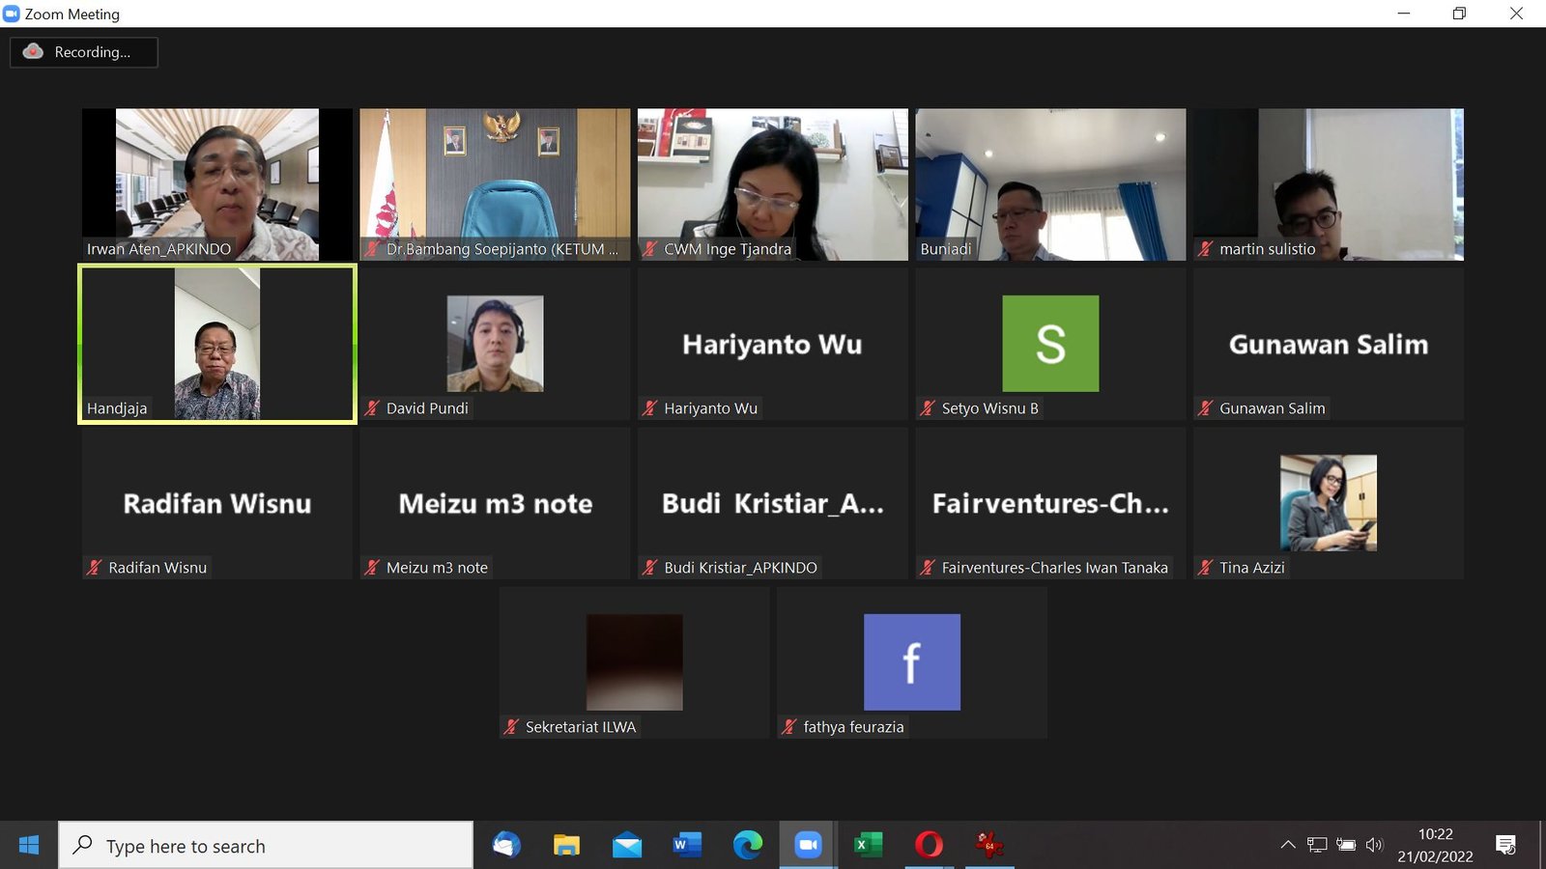Click muted mic icon beside David Pundi
The width and height of the screenshot is (1546, 869).
[372, 408]
